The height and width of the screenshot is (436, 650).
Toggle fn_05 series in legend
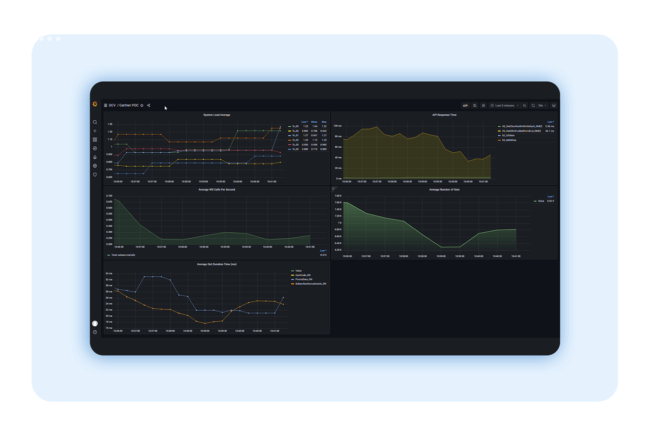click(x=296, y=126)
